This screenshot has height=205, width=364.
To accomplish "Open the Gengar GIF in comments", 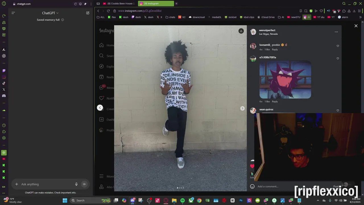I will [285, 80].
